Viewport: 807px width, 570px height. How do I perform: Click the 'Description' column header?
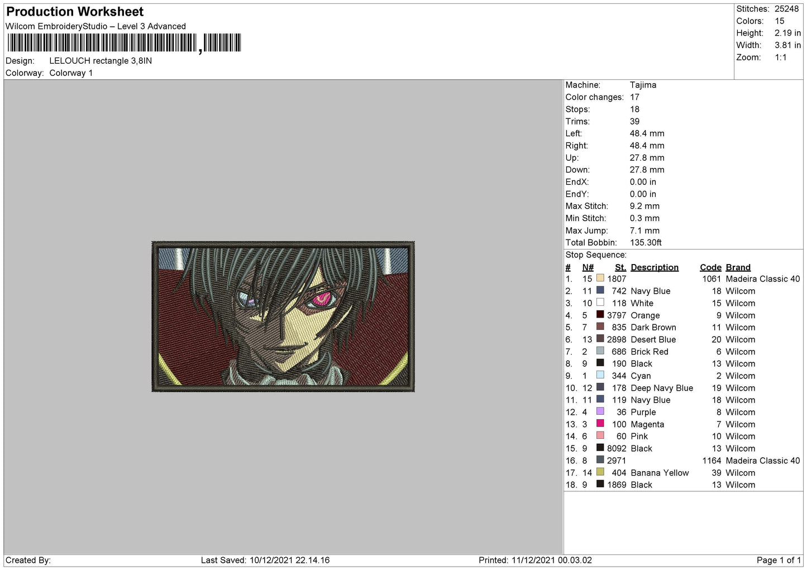(655, 267)
